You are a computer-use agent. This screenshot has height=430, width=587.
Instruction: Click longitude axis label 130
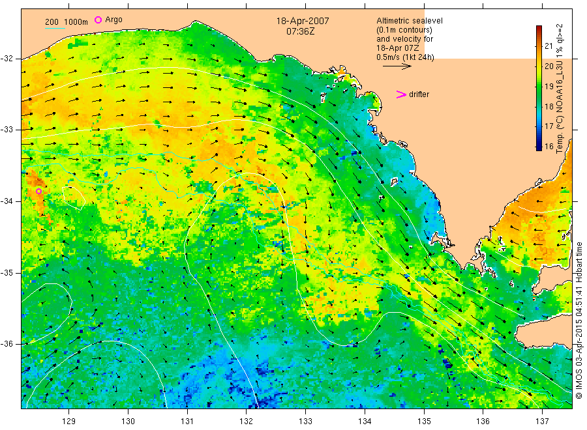pos(128,421)
